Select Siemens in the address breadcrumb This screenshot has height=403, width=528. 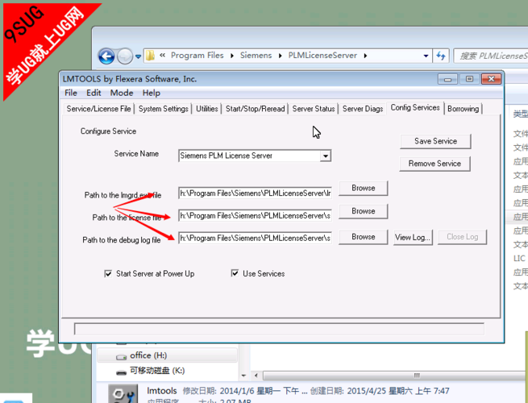point(256,56)
